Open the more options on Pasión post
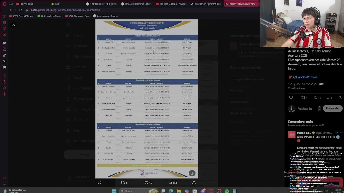Viewport: 344px width, 193px height. pos(341,133)
